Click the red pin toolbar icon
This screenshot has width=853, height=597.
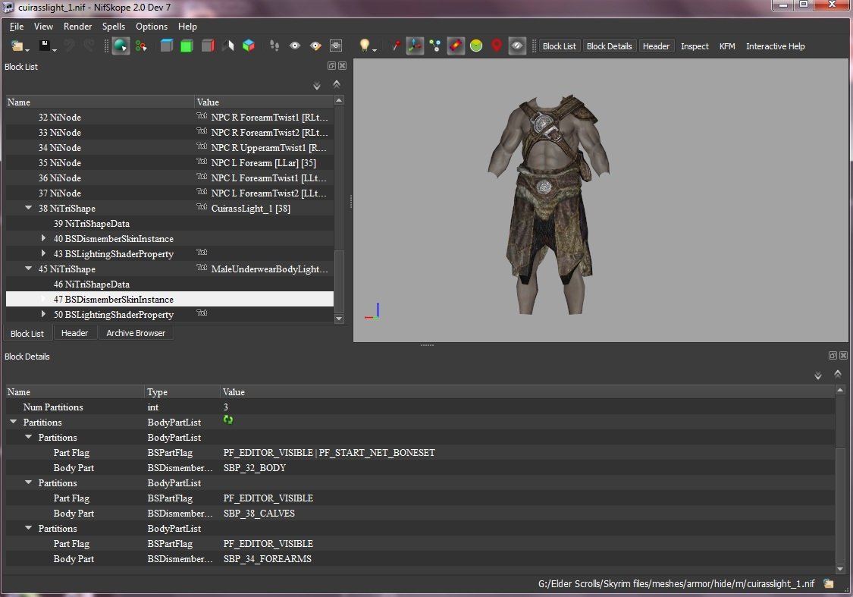tap(396, 46)
